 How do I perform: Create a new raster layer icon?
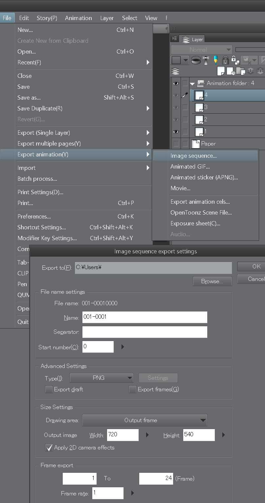(x=221, y=71)
